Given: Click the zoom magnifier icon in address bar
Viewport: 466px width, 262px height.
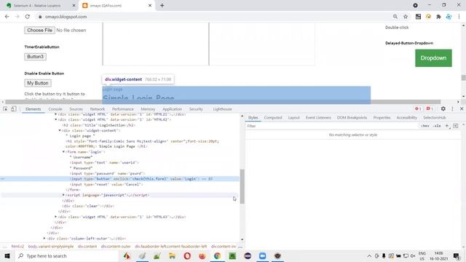Looking at the screenshot, I should click(x=395, y=17).
